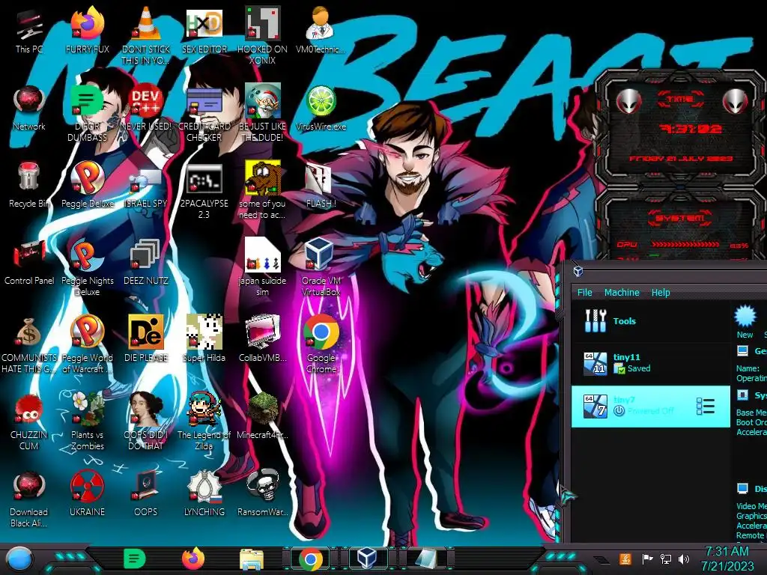This screenshot has height=575, width=767.
Task: Launch the Peggle Nights Deluxe shortcut
Action: (87, 268)
